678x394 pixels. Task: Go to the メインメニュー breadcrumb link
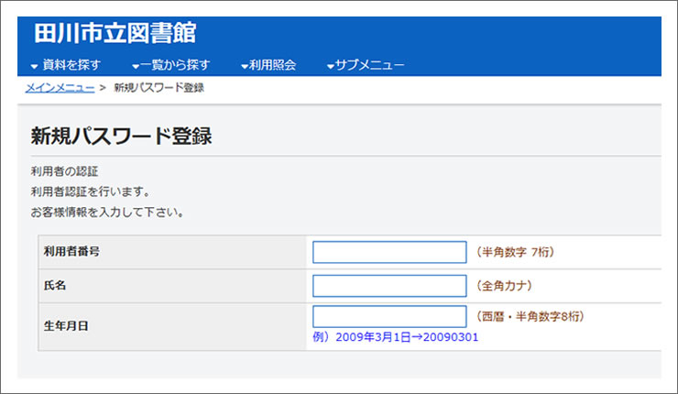(60, 88)
